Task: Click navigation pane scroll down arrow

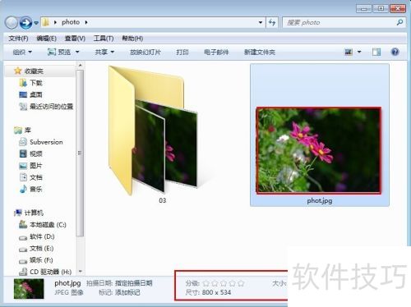Action: point(80,272)
